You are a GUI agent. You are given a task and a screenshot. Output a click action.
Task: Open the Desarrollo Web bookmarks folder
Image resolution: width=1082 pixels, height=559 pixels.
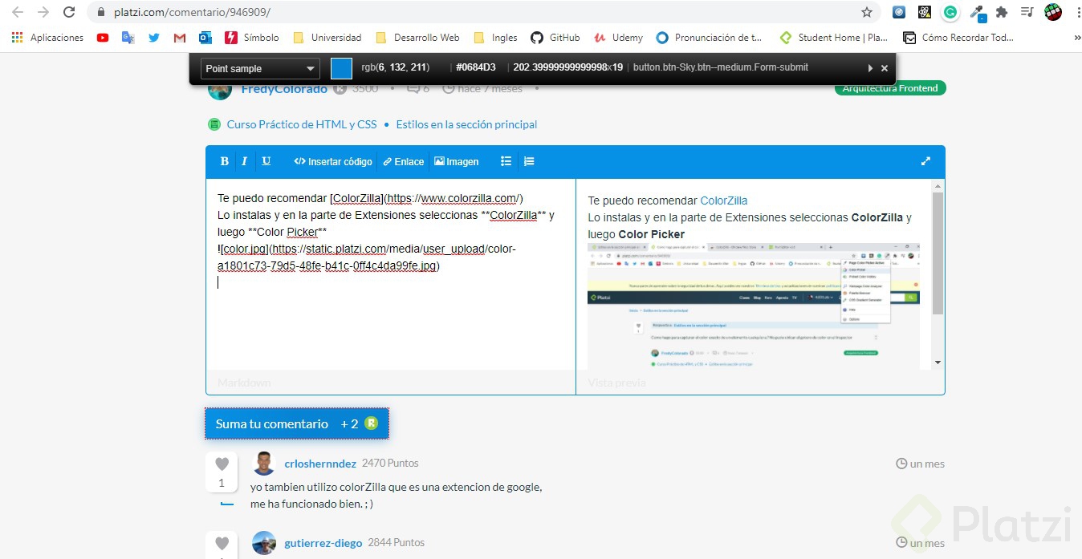417,38
